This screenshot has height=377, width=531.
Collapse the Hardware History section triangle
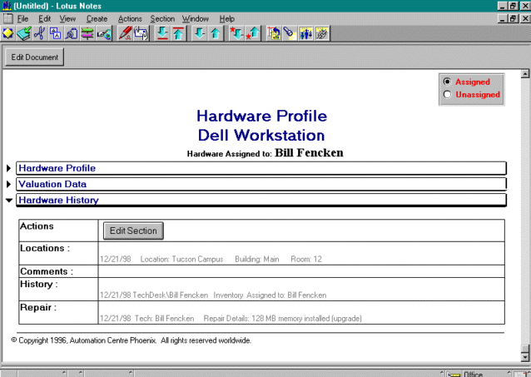click(9, 201)
